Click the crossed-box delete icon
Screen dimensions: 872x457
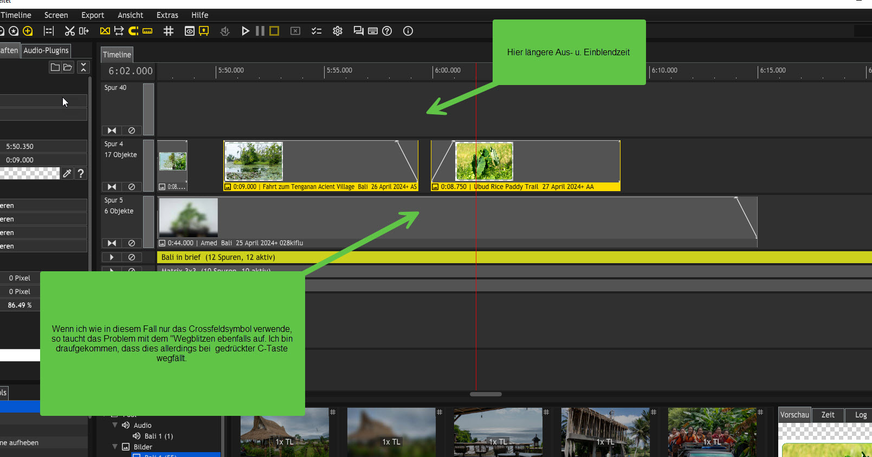tap(295, 31)
